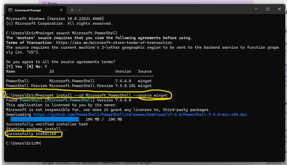Click the Windows version 10.0.22631.4460 line
287x165 pixels.
click(x=55, y=19)
